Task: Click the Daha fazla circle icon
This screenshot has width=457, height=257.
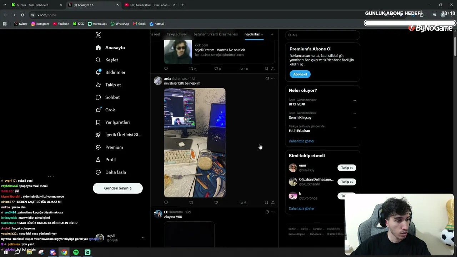Action: [x=98, y=172]
